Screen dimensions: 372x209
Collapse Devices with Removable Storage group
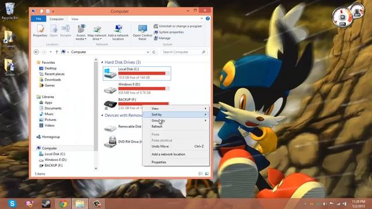pos(102,116)
